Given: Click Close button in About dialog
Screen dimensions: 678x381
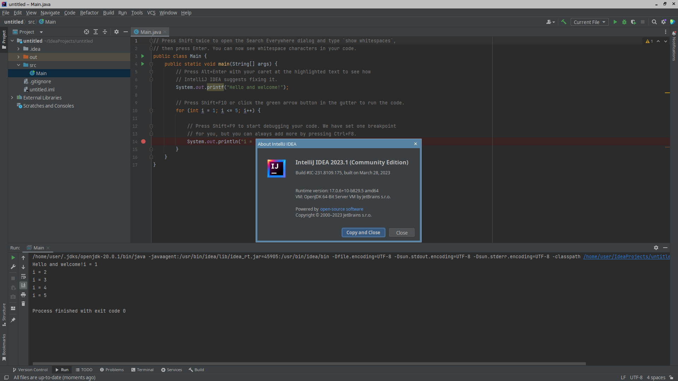Looking at the screenshot, I should pos(402,233).
